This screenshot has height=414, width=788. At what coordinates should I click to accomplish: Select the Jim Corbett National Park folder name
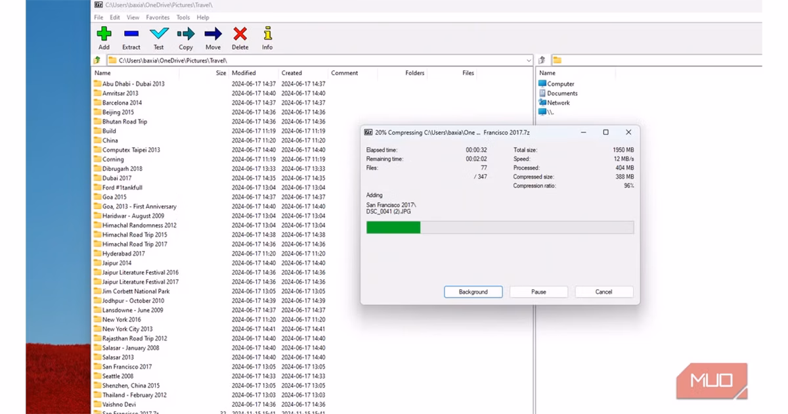(x=136, y=291)
